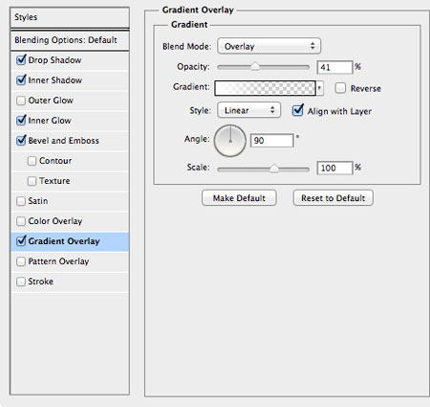Open the Styles section in the list
430x407 pixels.
[x=70, y=17]
